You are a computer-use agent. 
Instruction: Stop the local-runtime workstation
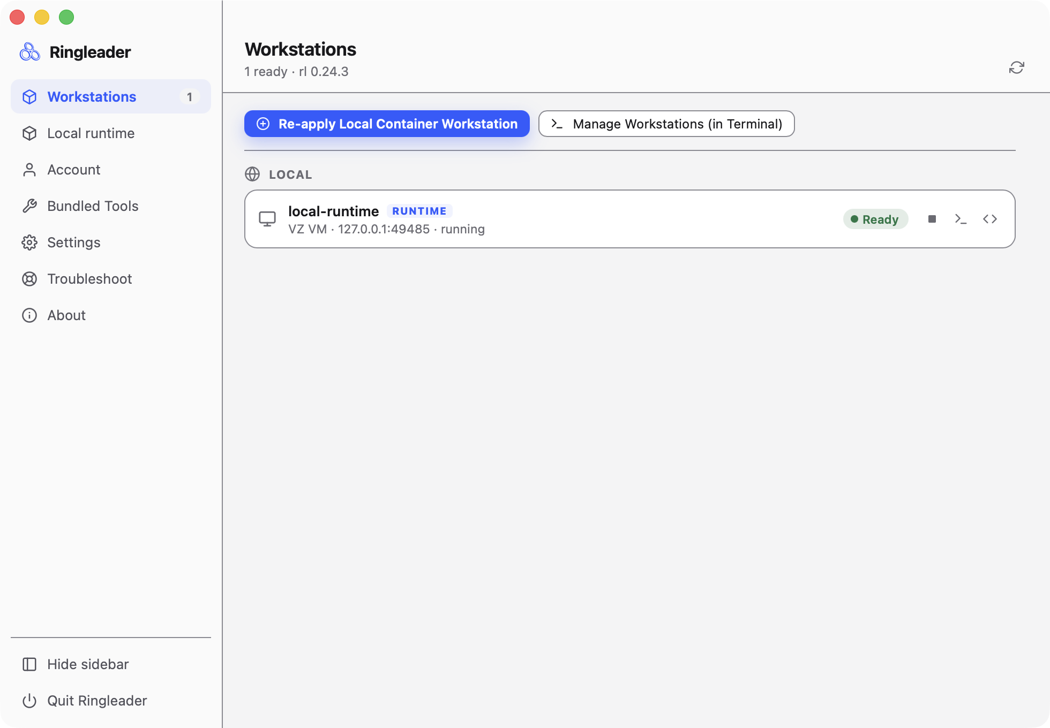point(932,219)
